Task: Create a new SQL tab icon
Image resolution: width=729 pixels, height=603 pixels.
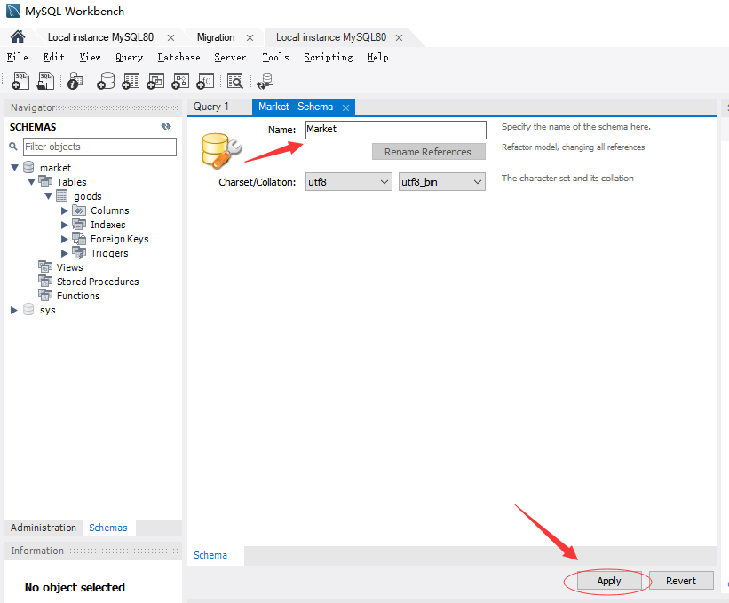Action: click(20, 81)
